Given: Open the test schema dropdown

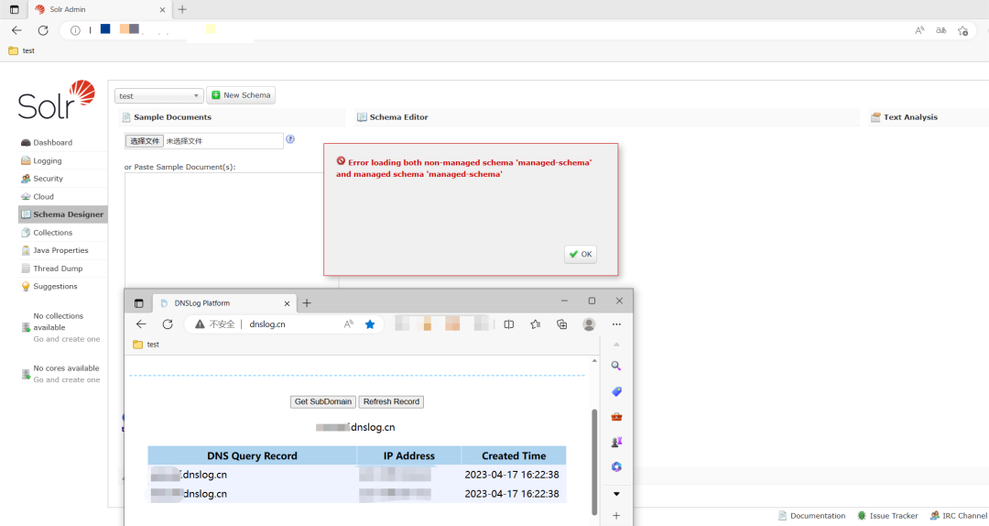Looking at the screenshot, I should click(x=159, y=96).
